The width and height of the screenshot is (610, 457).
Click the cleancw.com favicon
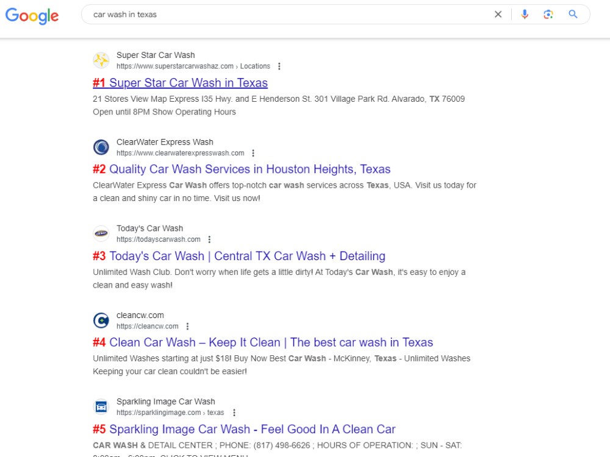click(101, 321)
